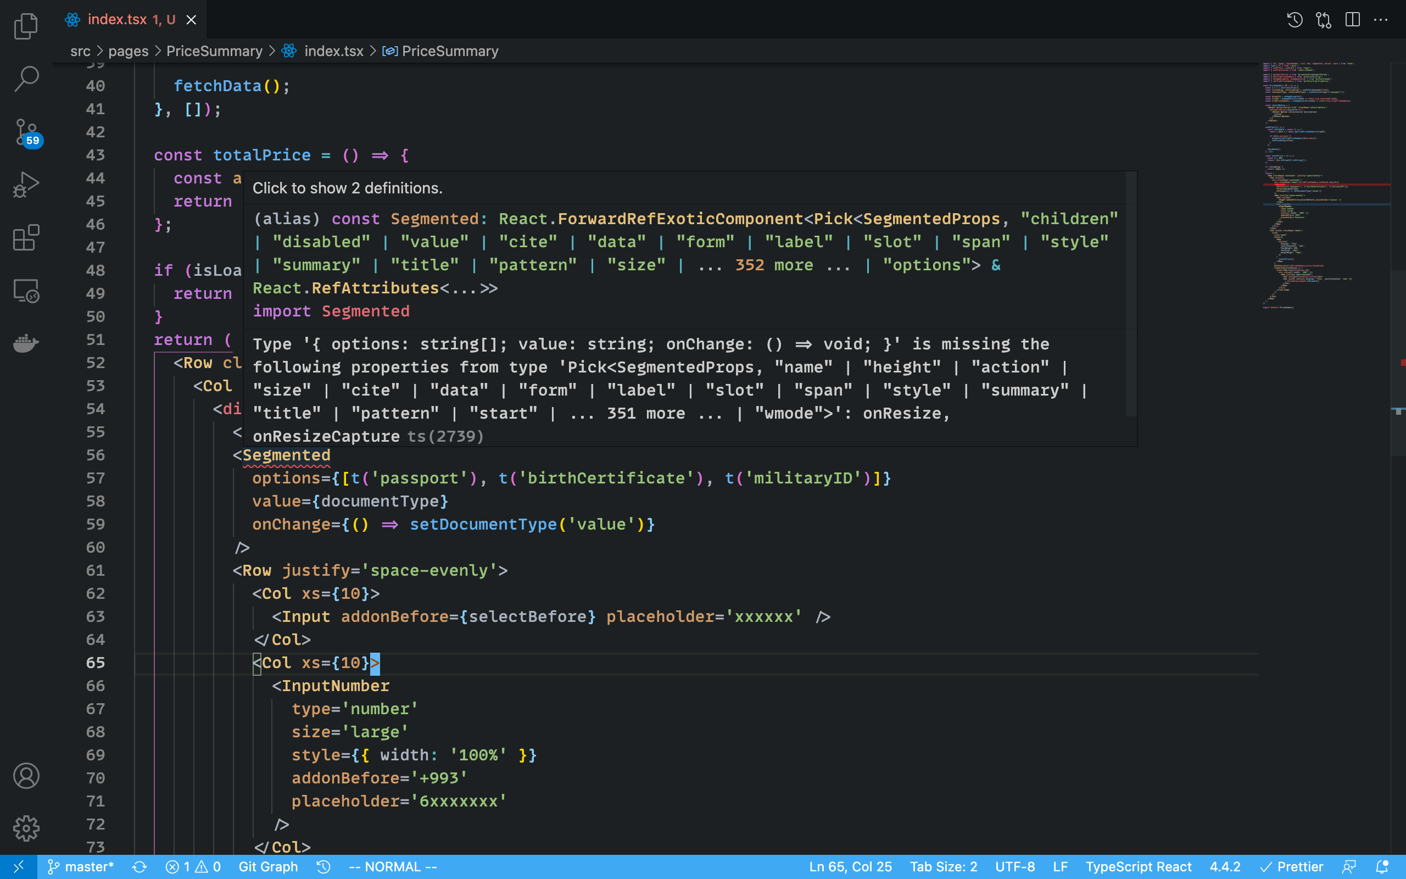Viewport: 1406px width, 879px height.
Task: Open the Source Control view
Action: tap(26, 132)
